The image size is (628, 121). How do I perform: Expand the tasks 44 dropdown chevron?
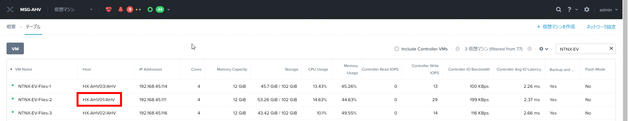168,10
